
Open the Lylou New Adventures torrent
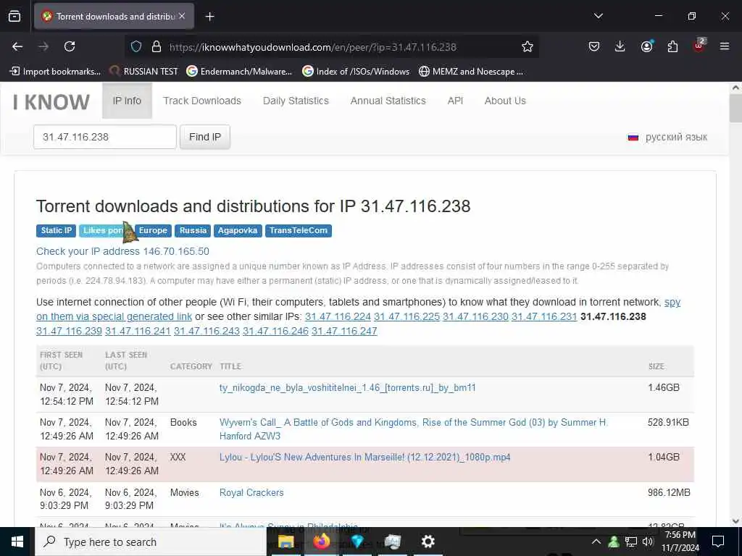point(365,458)
